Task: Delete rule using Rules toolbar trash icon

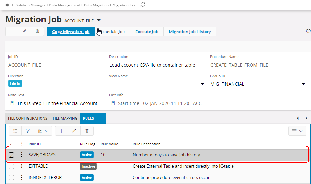Action: [87, 131]
